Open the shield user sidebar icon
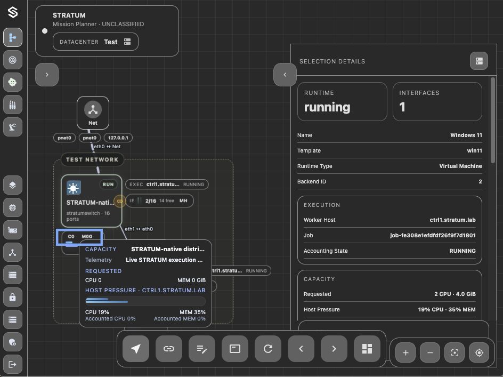 (x=13, y=342)
